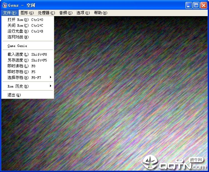This screenshot has width=209, height=172.
Task: Choose 打开 Rom(O) from the menu
Action: 28,20
